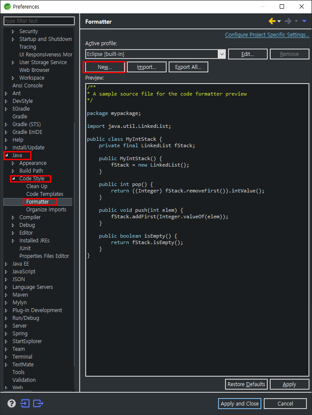Image resolution: width=312 pixels, height=415 pixels.
Task: Select the Ansi Console item
Action: 28,86
